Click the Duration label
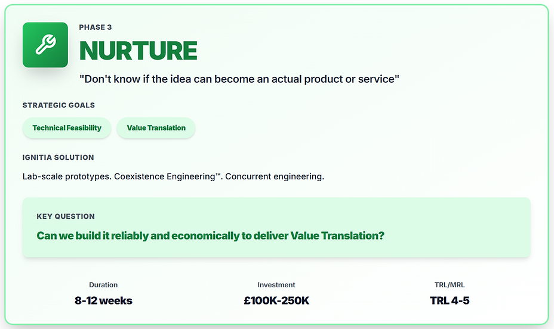Screen dimensions: 554x329 103,285
